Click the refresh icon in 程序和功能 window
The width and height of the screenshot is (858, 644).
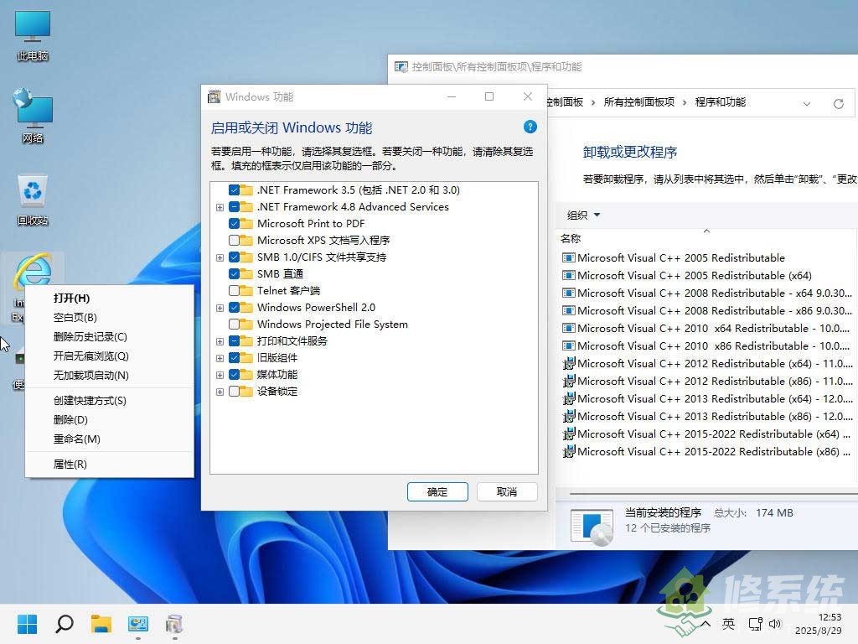838,103
